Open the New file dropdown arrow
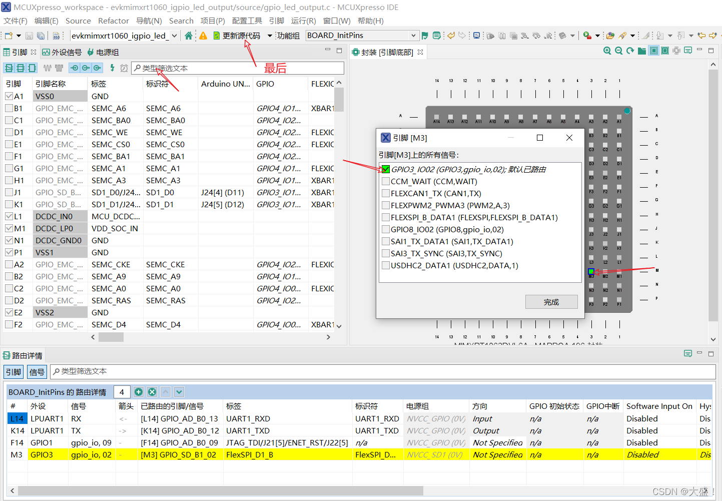The height and width of the screenshot is (501, 722). (19, 36)
